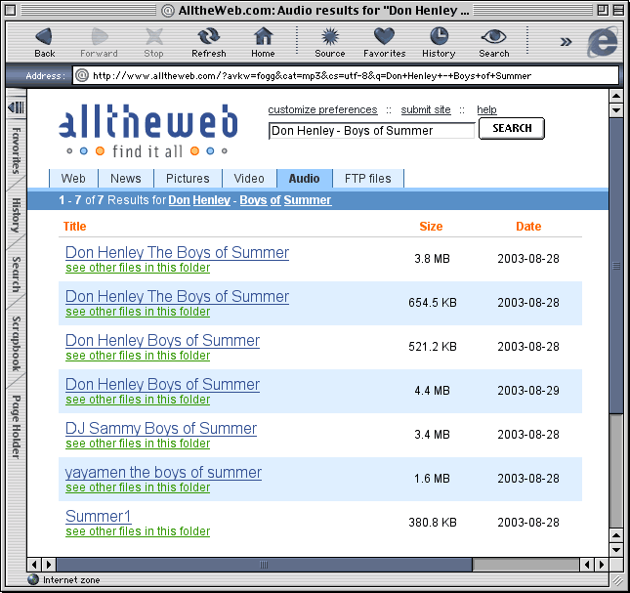Open the submit site link
This screenshot has width=630, height=593.
(426, 109)
